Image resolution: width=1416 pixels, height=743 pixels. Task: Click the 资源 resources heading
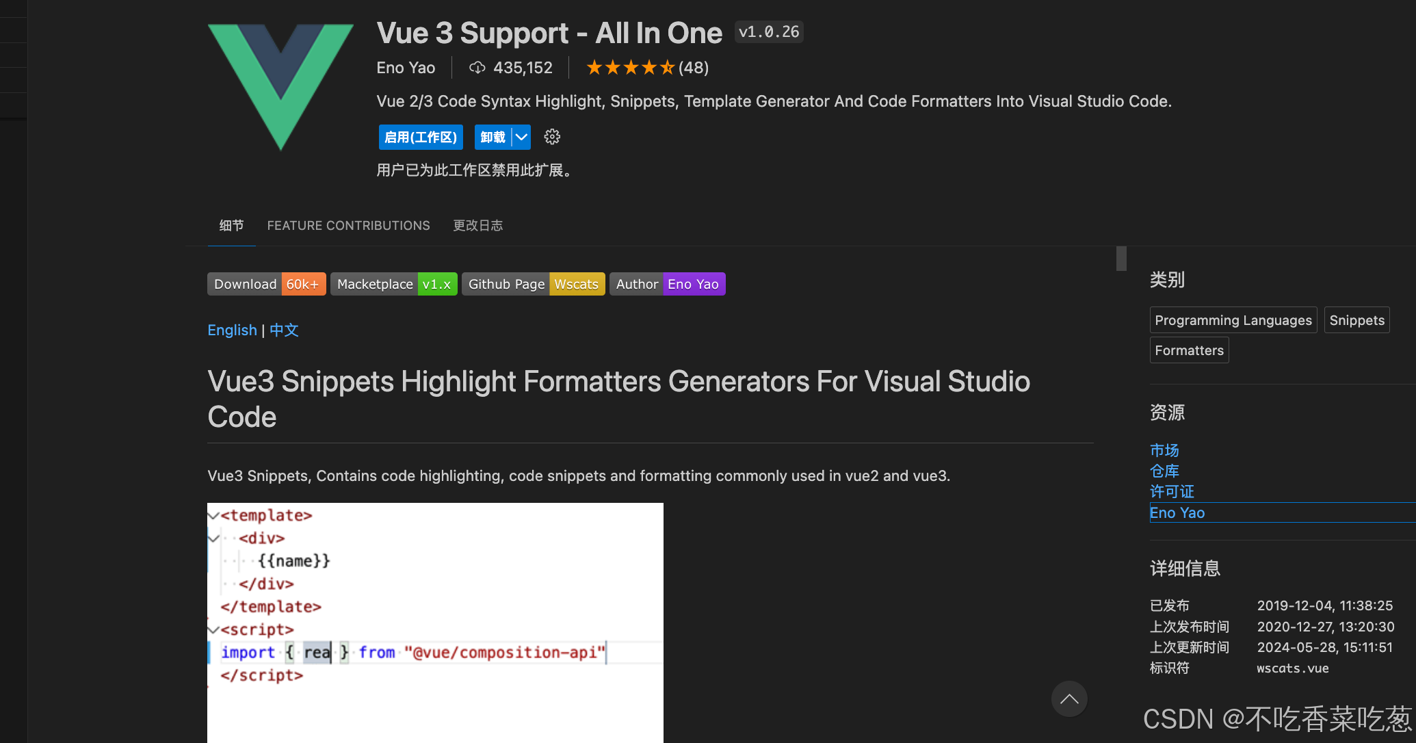(1167, 413)
